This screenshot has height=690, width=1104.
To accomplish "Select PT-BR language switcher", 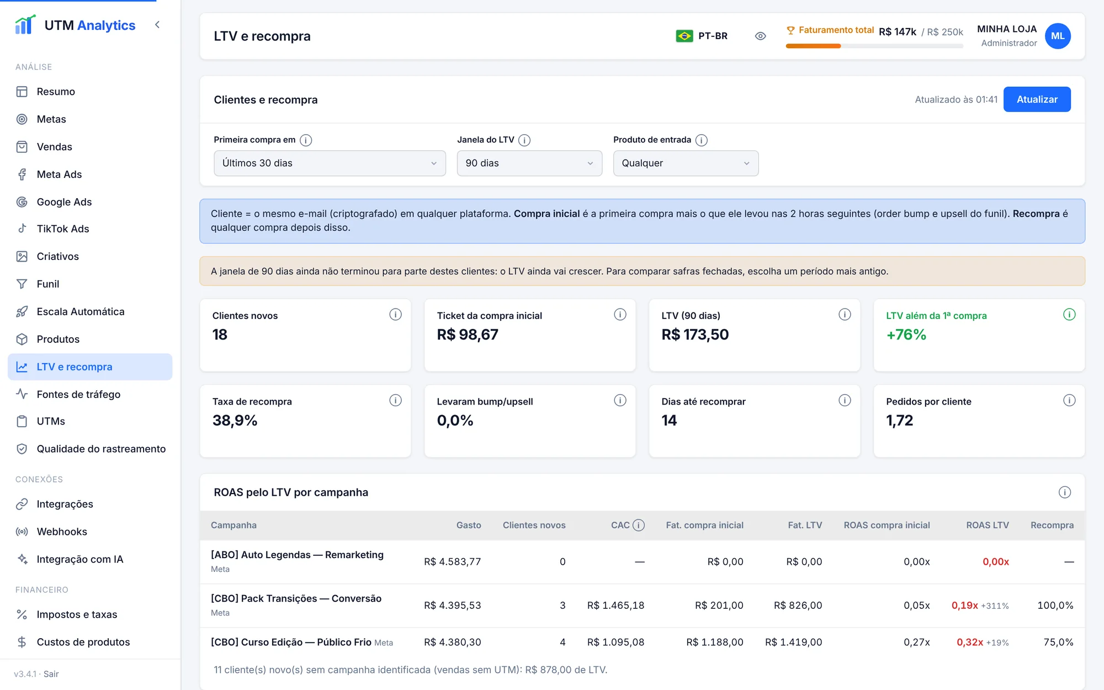I will coord(702,36).
